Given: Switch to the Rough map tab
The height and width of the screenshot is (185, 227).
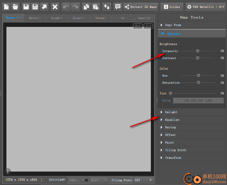Looking at the screenshot, I should coord(57,18).
